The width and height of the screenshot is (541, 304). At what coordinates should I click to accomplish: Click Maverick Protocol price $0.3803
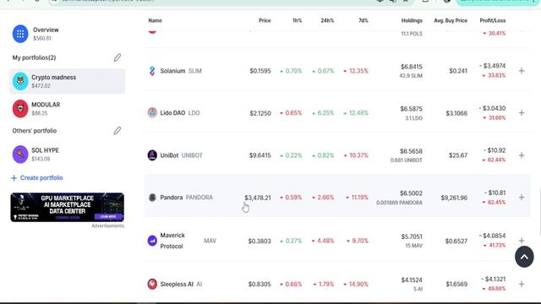point(260,241)
